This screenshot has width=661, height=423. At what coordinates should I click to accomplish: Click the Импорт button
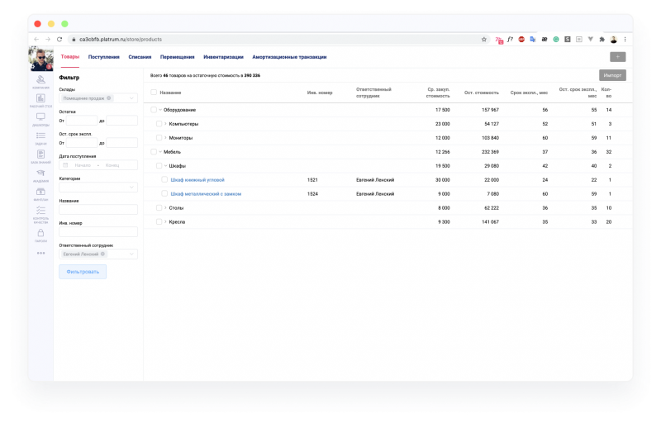pyautogui.click(x=612, y=75)
